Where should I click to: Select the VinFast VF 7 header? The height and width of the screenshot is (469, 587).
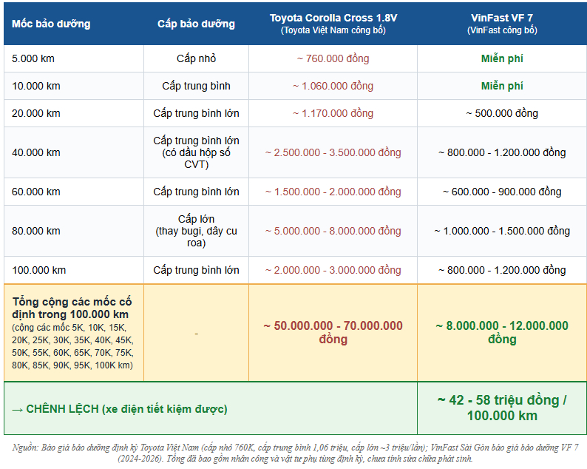pos(502,24)
